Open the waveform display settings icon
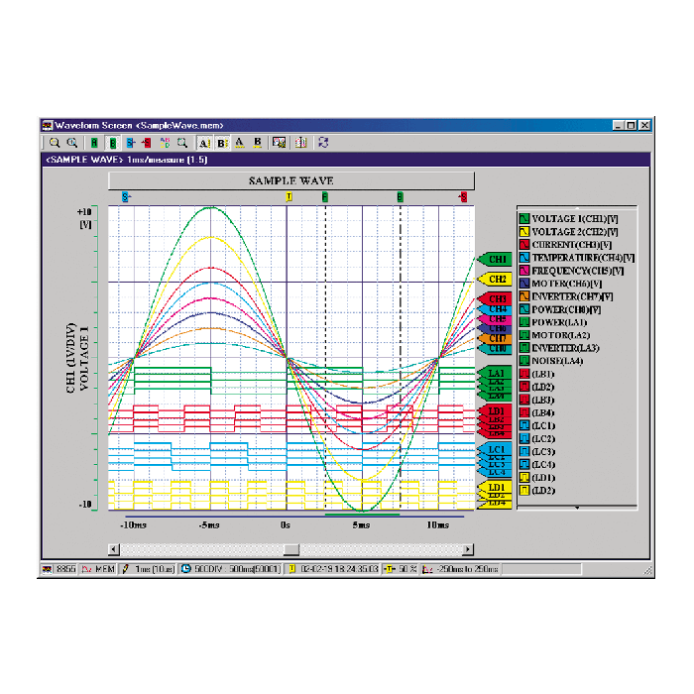 279,143
